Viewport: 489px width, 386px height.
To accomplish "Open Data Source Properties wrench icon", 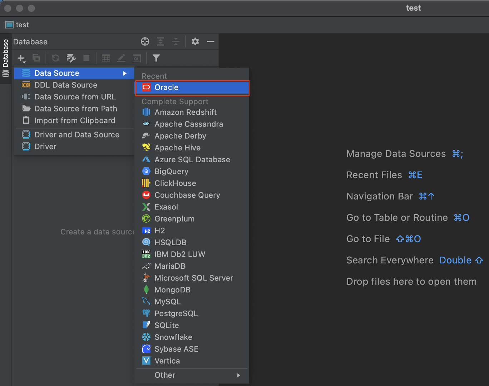I will pos(71,58).
